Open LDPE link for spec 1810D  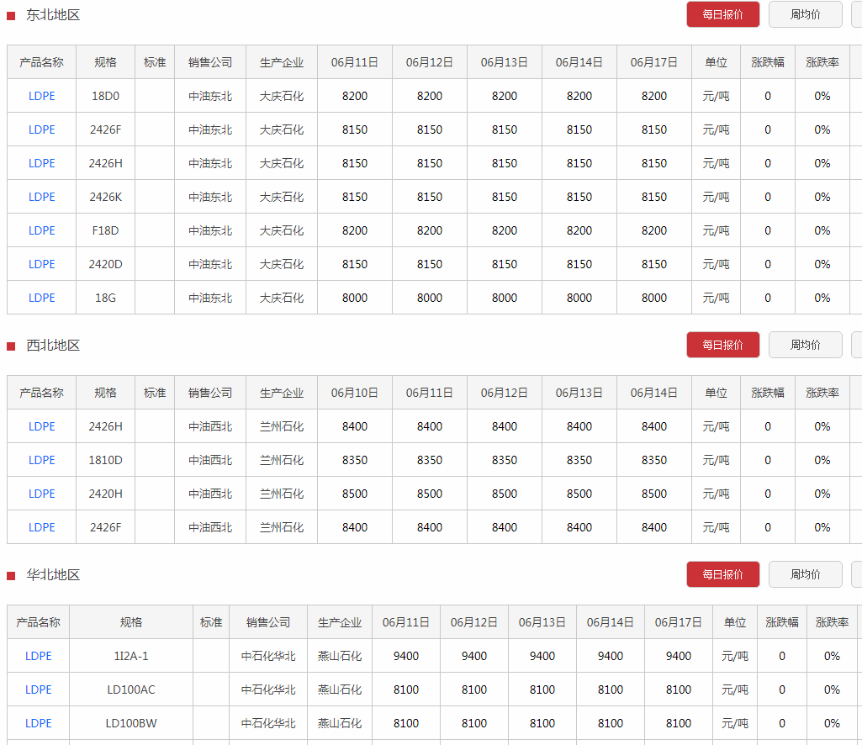tap(42, 460)
